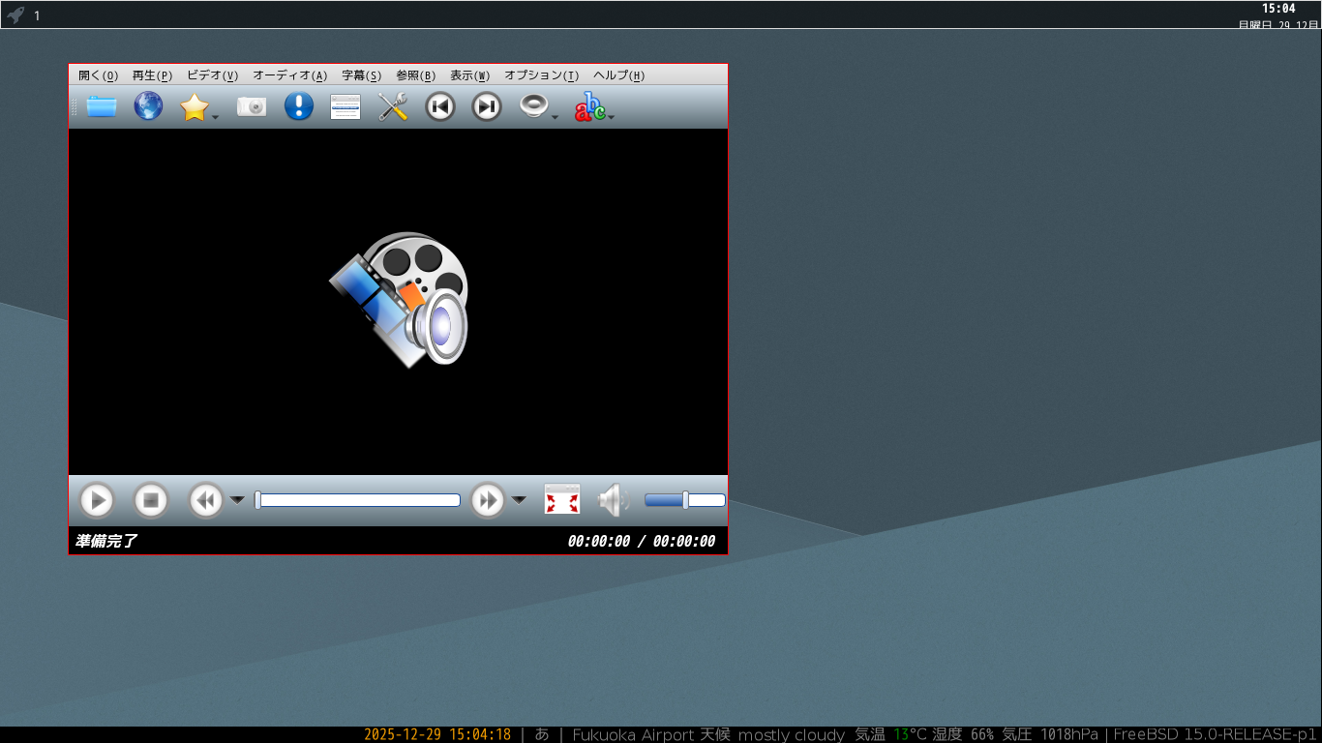Start playback with the play button
The height and width of the screenshot is (743, 1322).
pos(96,500)
